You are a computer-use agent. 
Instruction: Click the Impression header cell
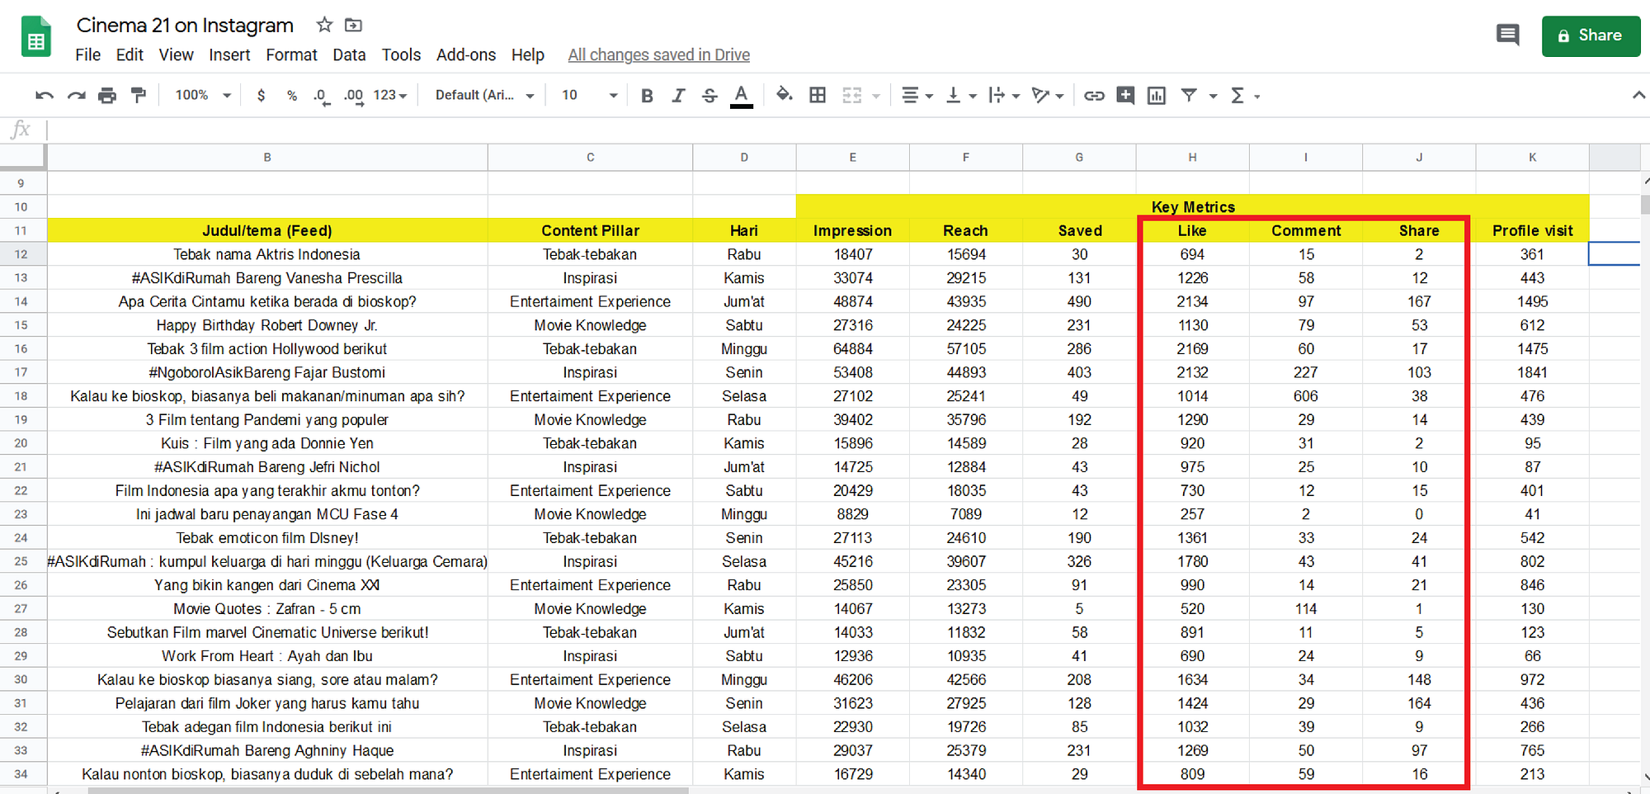coord(852,230)
